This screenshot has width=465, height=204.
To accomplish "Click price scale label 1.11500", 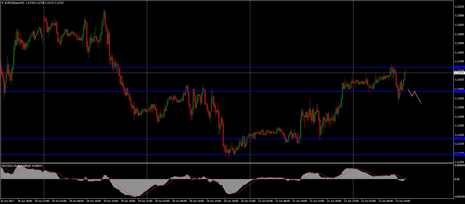I will 460,107.
